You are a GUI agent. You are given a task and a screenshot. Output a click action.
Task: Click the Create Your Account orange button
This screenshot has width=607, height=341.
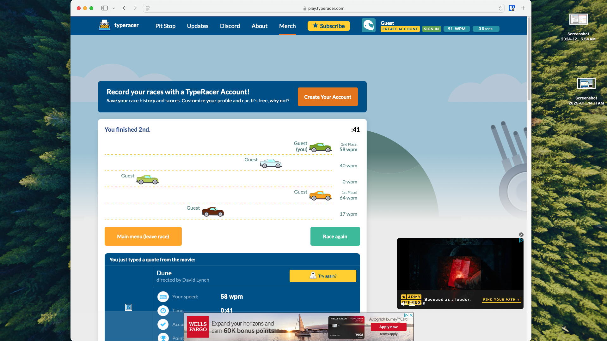[328, 97]
